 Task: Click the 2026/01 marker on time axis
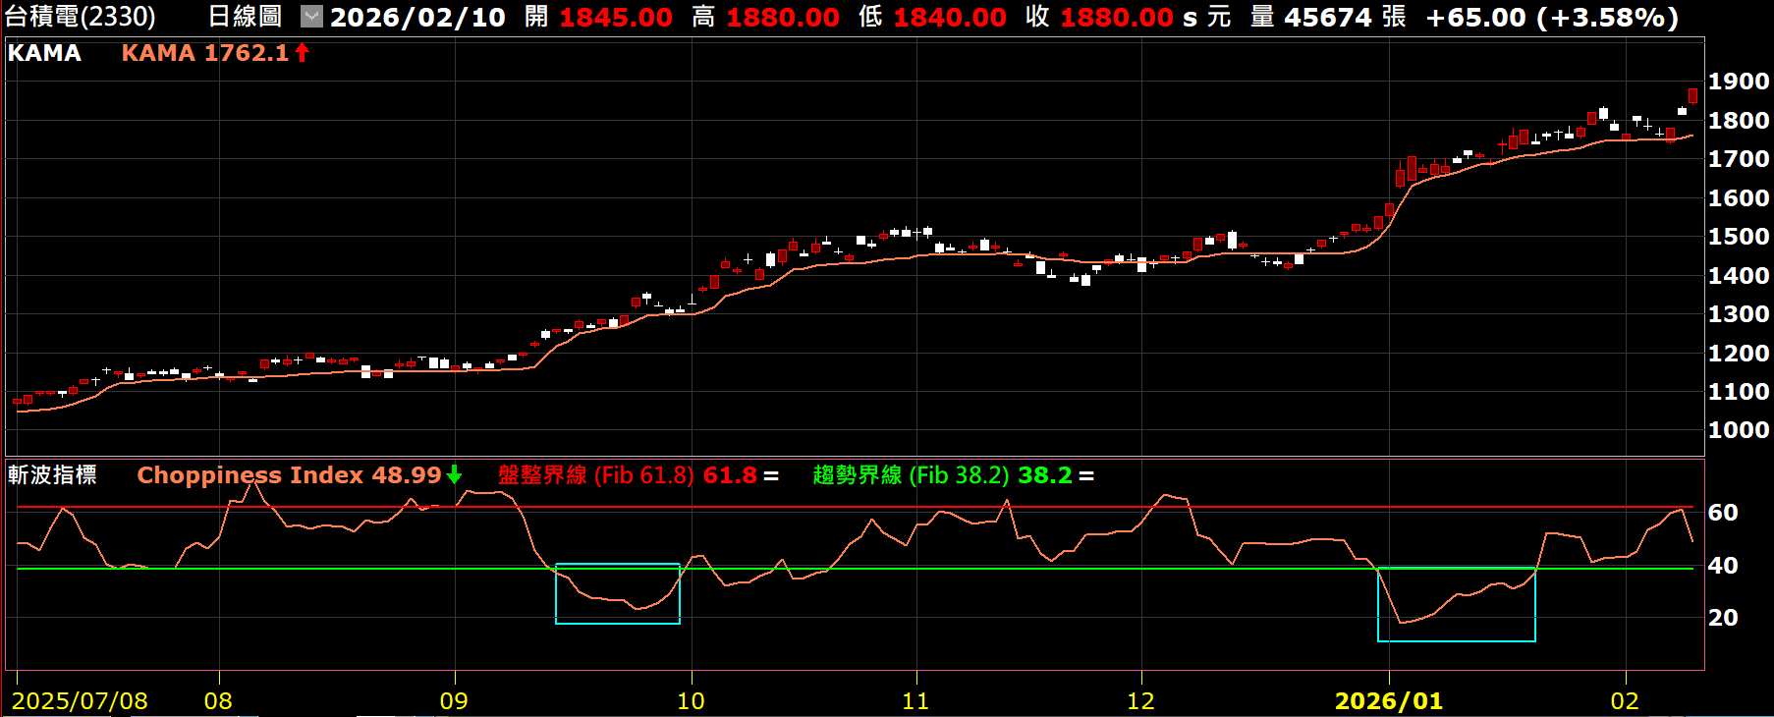point(1388,700)
